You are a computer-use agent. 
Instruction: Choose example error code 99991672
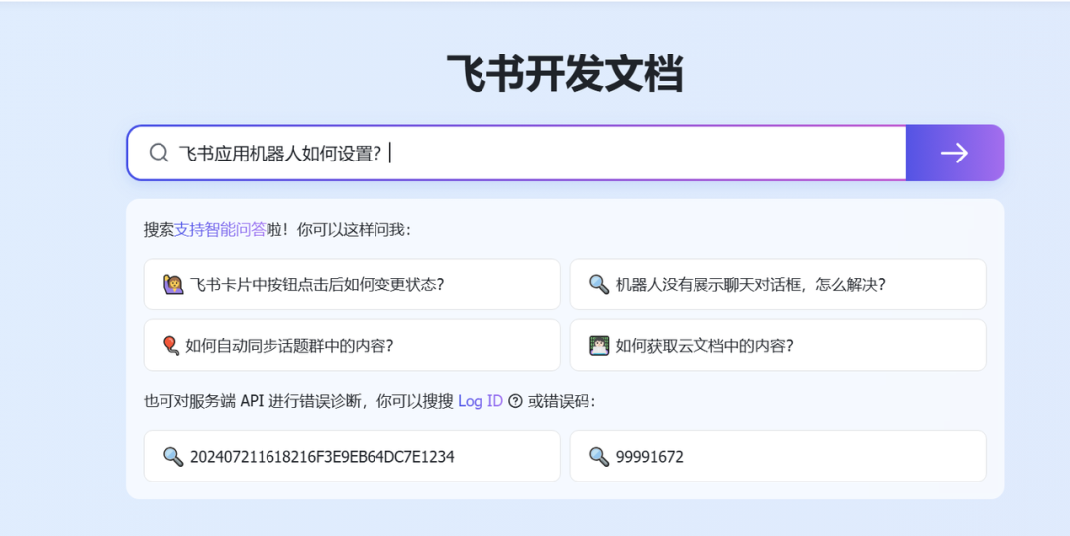(778, 456)
